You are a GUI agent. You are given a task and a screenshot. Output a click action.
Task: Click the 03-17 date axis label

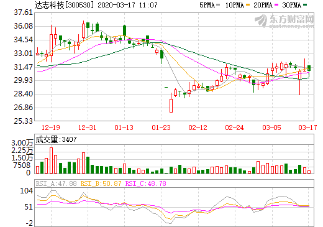pyautogui.click(x=307, y=127)
